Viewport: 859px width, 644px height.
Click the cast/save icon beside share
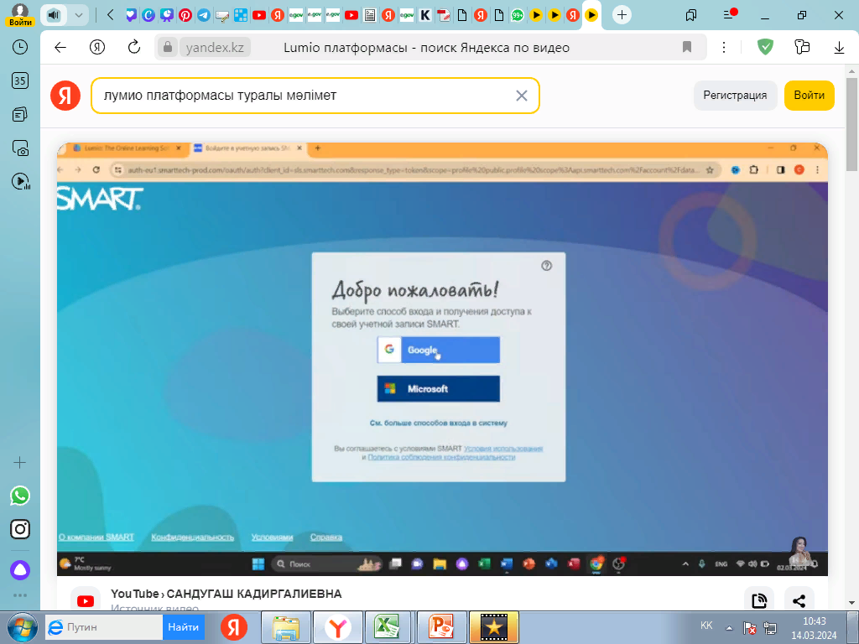[758, 600]
